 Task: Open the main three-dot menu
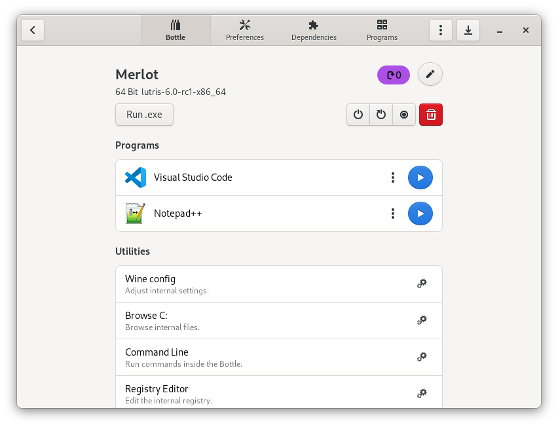(440, 29)
